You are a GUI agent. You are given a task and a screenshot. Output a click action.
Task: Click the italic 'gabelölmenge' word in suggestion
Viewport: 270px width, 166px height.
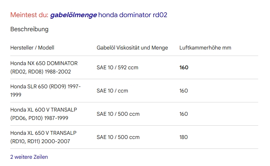[73, 15]
